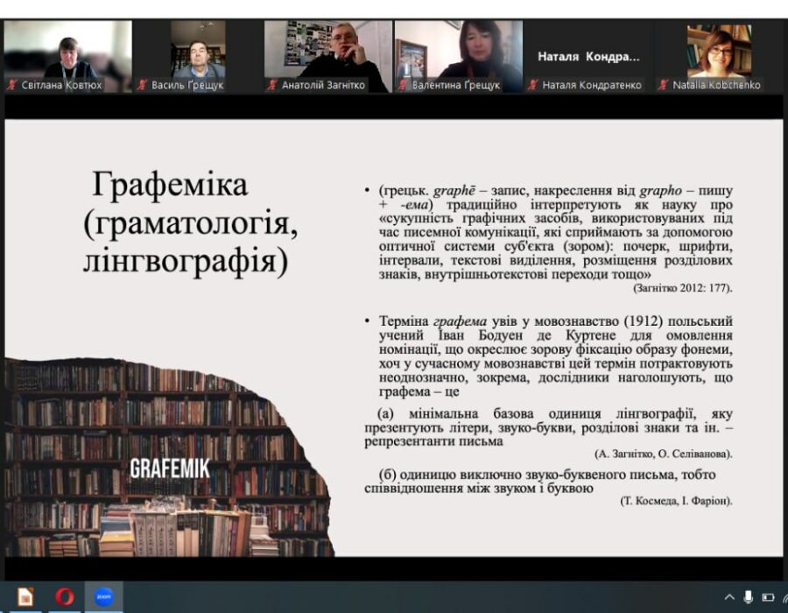Open the Opera browser from the taskbar
Screen dimensions: 788x613
coord(65,597)
